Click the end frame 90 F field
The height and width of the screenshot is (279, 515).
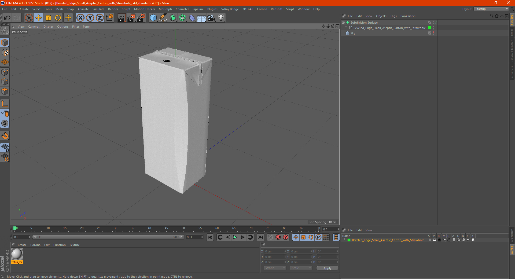tap(195, 237)
